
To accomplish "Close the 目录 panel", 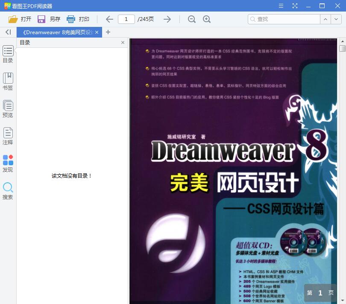I will tap(123, 43).
